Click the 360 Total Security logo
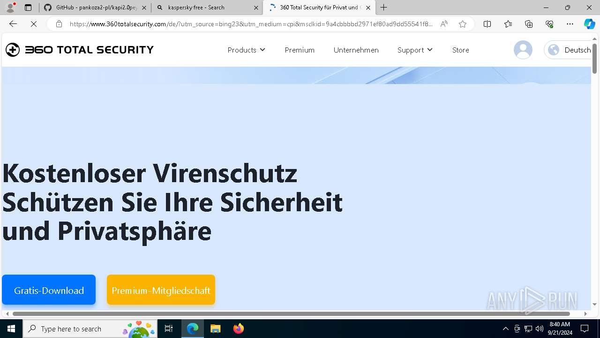Viewport: 600px width, 338px height. 80,50
